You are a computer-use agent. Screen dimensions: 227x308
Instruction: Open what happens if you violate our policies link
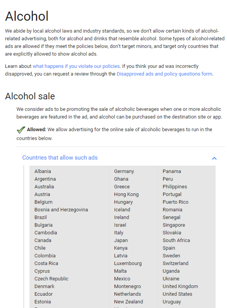[76, 66]
